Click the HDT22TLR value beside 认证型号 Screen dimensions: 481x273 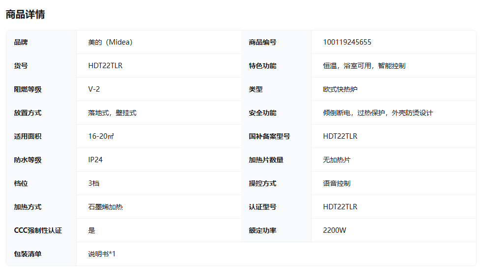pos(340,207)
